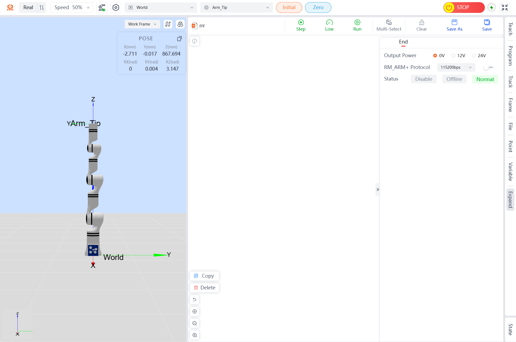Click the RY(rad) value 0.004

pyautogui.click(x=151, y=69)
